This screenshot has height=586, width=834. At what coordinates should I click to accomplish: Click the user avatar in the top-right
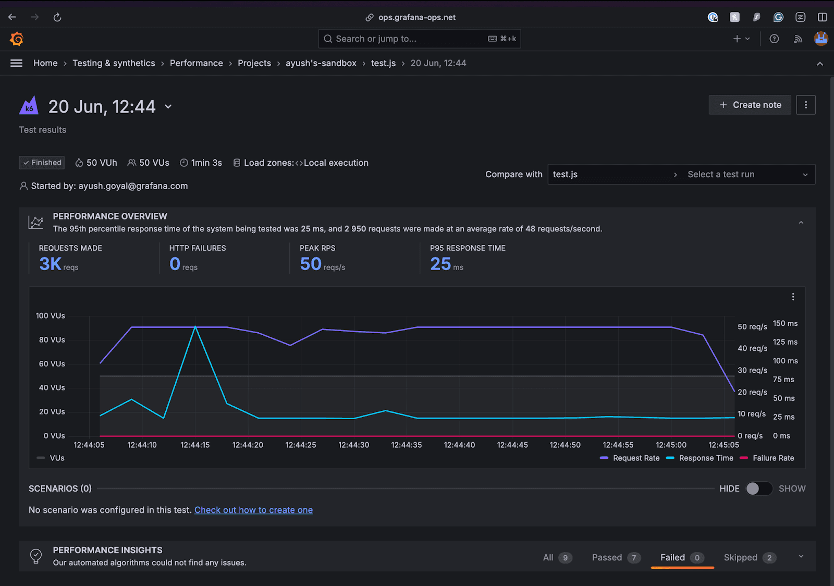[x=821, y=39]
